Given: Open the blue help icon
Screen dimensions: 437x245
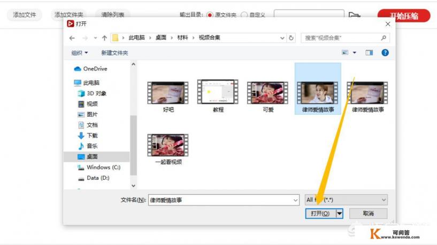Looking at the screenshot, I should [x=385, y=52].
